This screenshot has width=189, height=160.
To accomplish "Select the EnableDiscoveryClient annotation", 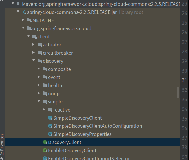I will pyautogui.click(x=72, y=150).
